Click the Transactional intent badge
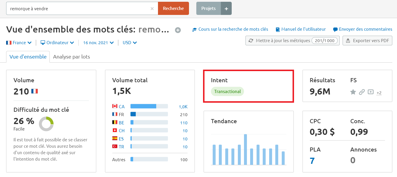Image resolution: width=397 pixels, height=177 pixels. (x=227, y=91)
